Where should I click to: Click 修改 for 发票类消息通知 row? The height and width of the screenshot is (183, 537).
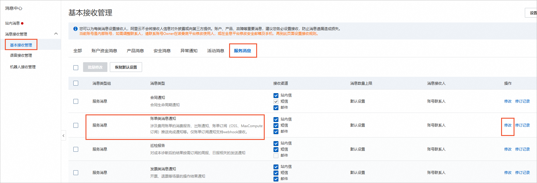508,173
